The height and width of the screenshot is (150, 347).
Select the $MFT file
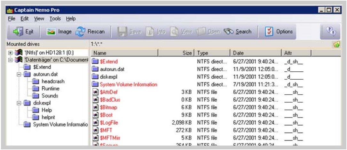pyautogui.click(x=106, y=130)
